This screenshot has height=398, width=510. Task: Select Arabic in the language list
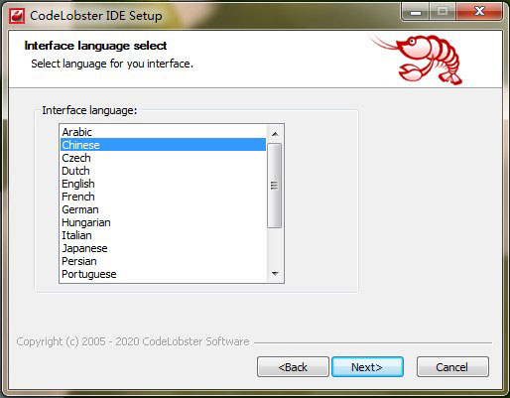pos(163,132)
